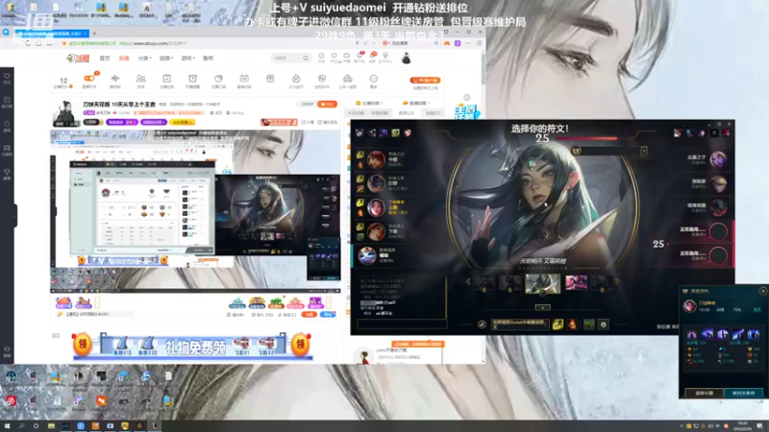Open the audio waveform streamer tool
The width and height of the screenshot is (769, 432).
[x=114, y=79]
